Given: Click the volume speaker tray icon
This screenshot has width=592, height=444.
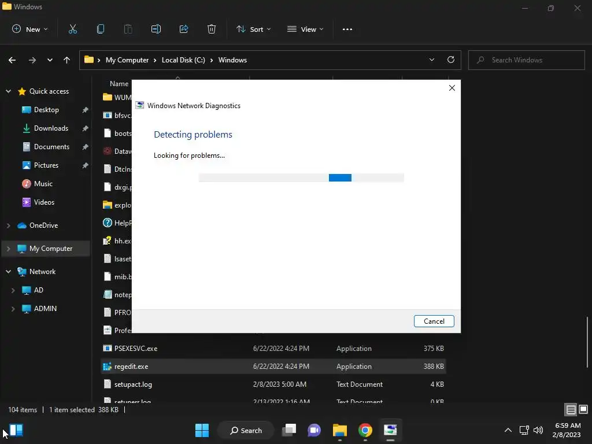Looking at the screenshot, I should tap(538, 430).
